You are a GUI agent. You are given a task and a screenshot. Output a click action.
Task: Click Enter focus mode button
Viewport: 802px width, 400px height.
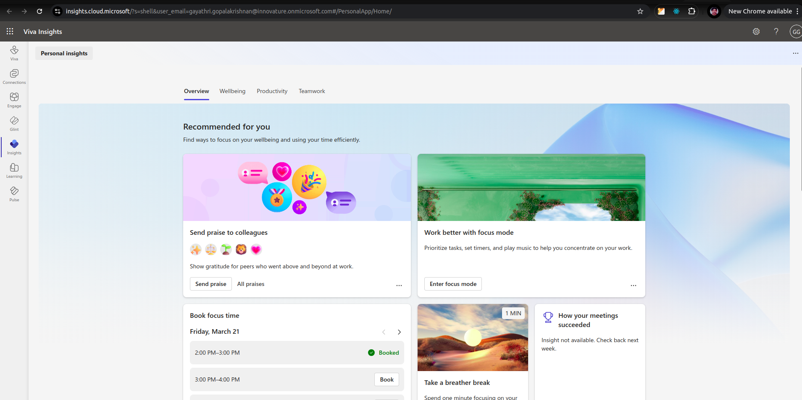click(453, 284)
